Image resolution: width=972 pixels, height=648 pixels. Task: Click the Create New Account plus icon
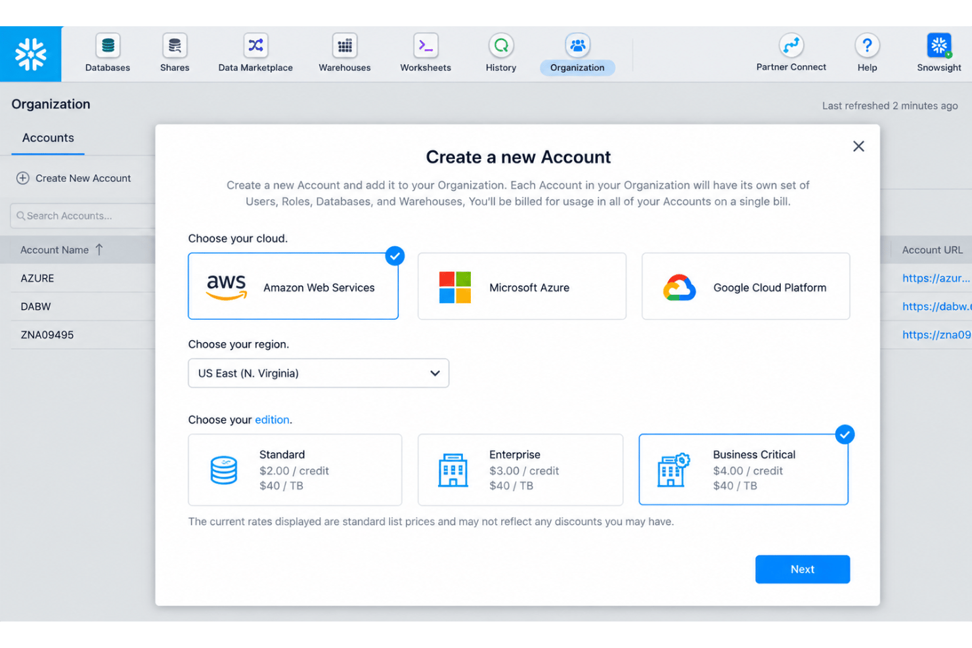tap(22, 178)
